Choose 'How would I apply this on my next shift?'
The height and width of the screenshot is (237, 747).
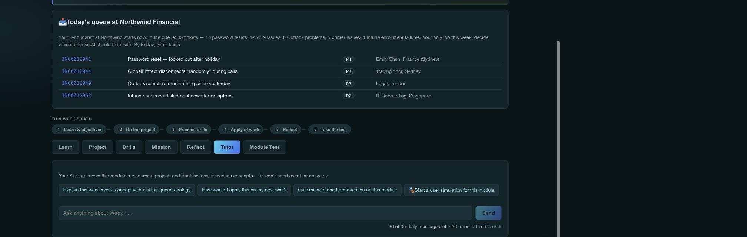[244, 190]
